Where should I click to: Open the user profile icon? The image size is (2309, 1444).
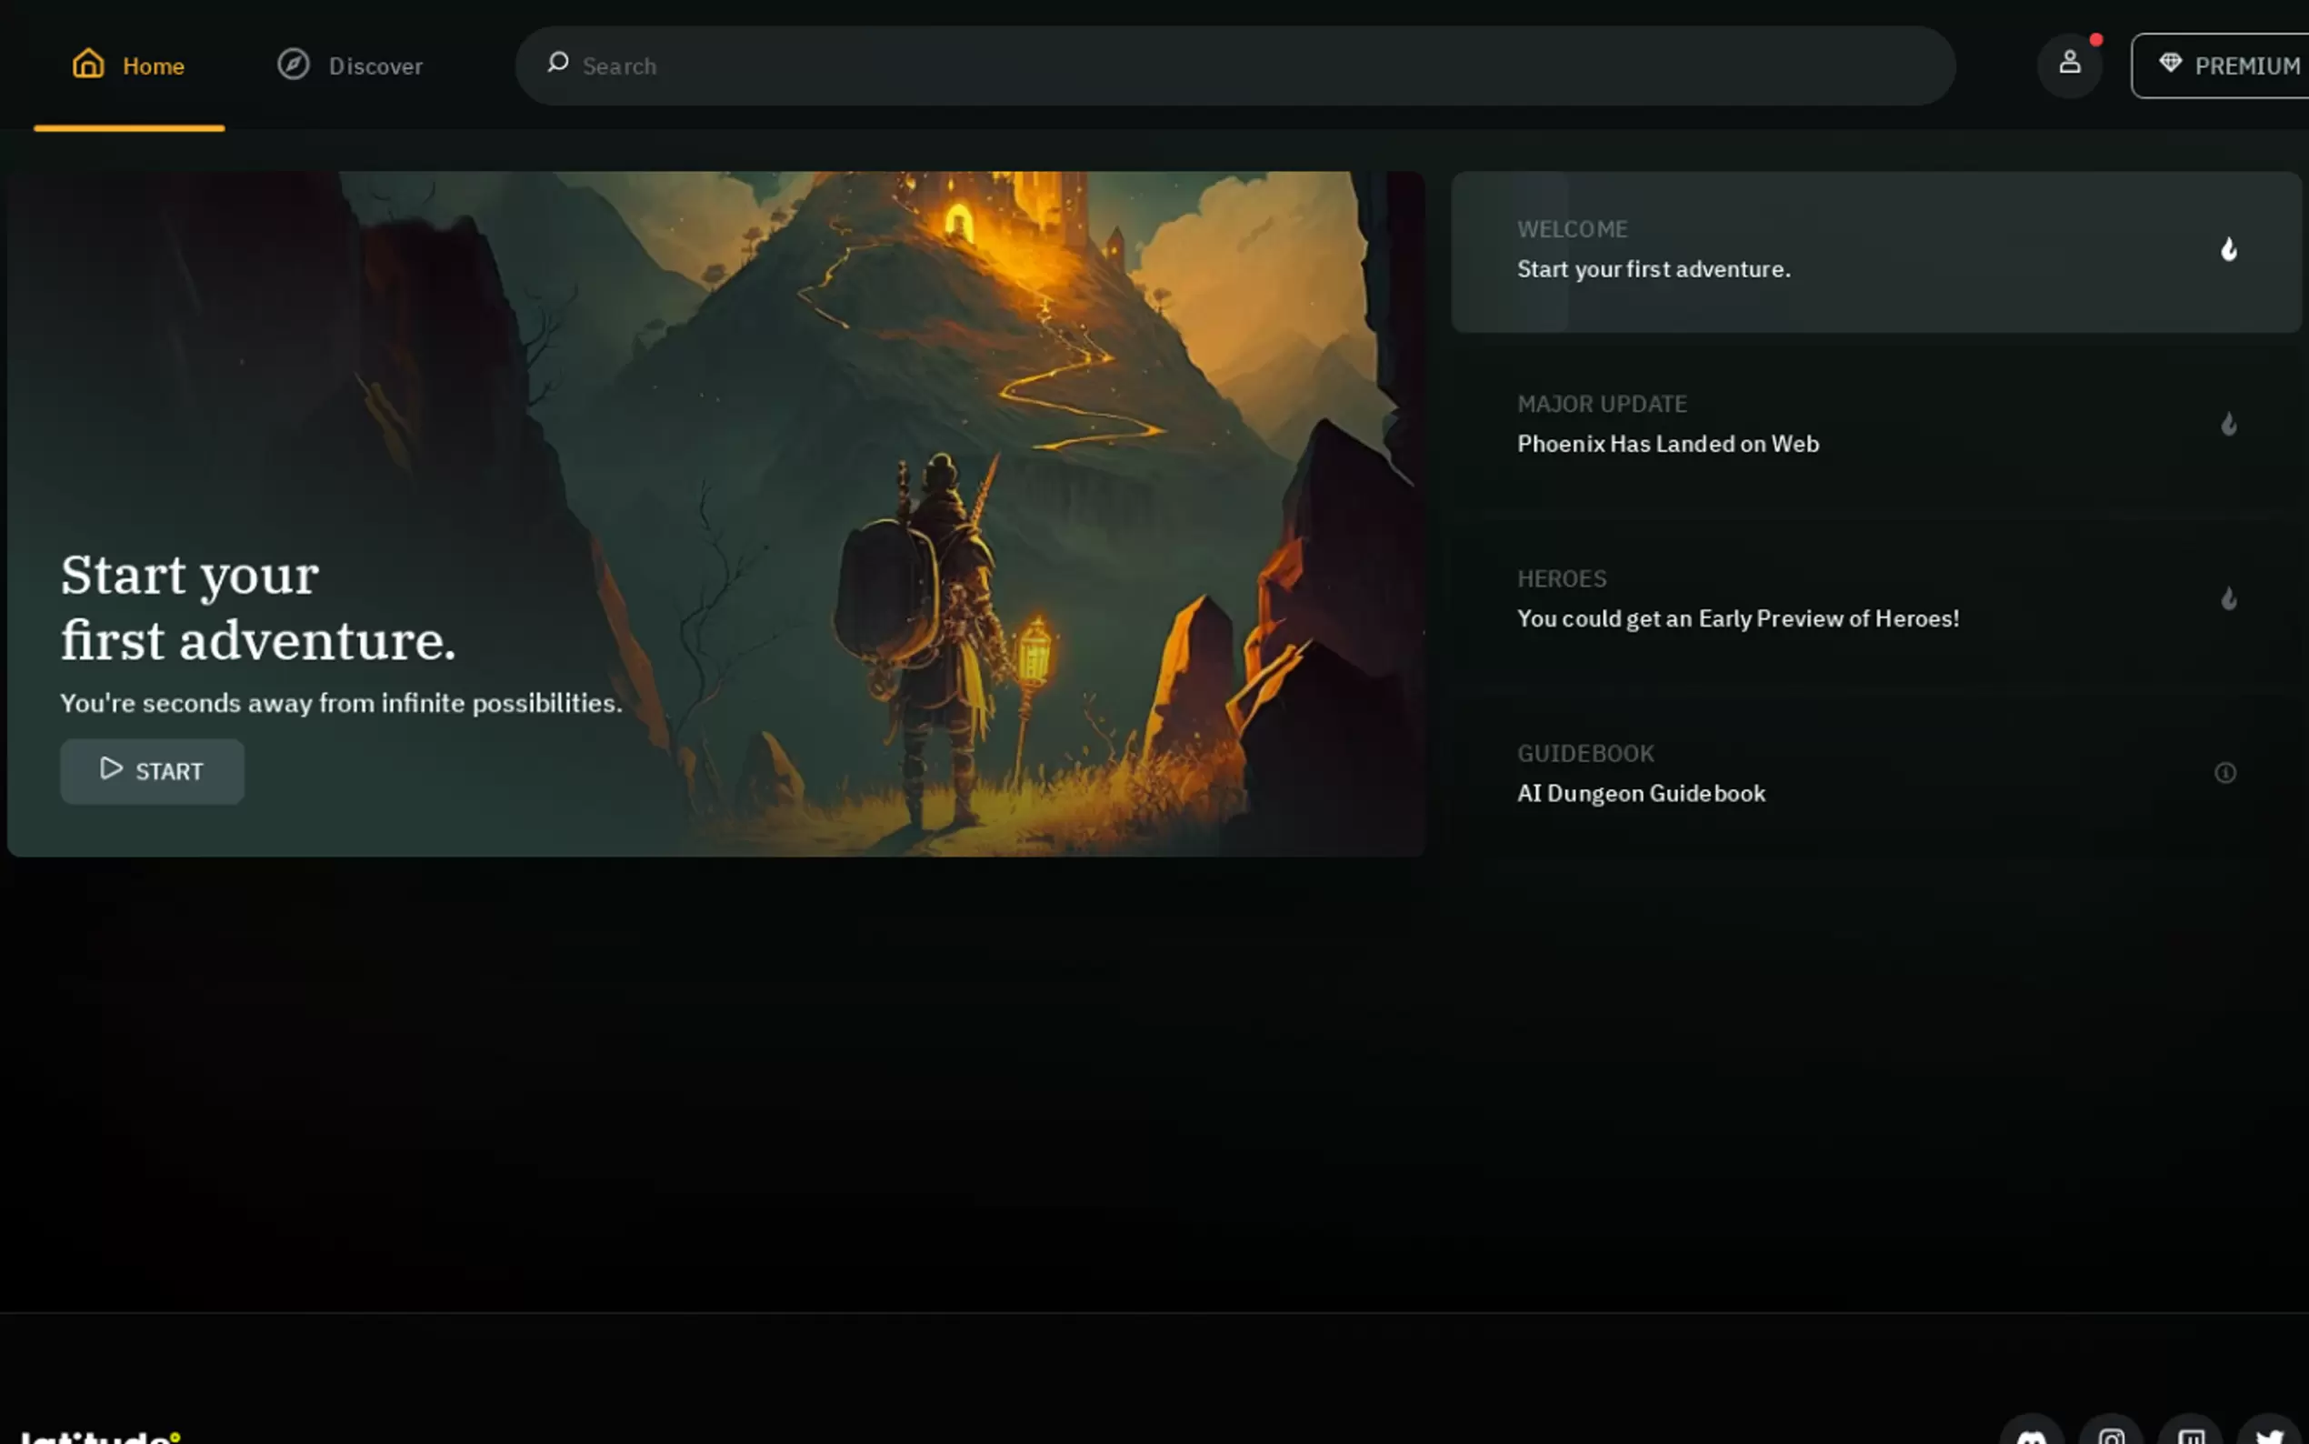[x=2068, y=64]
